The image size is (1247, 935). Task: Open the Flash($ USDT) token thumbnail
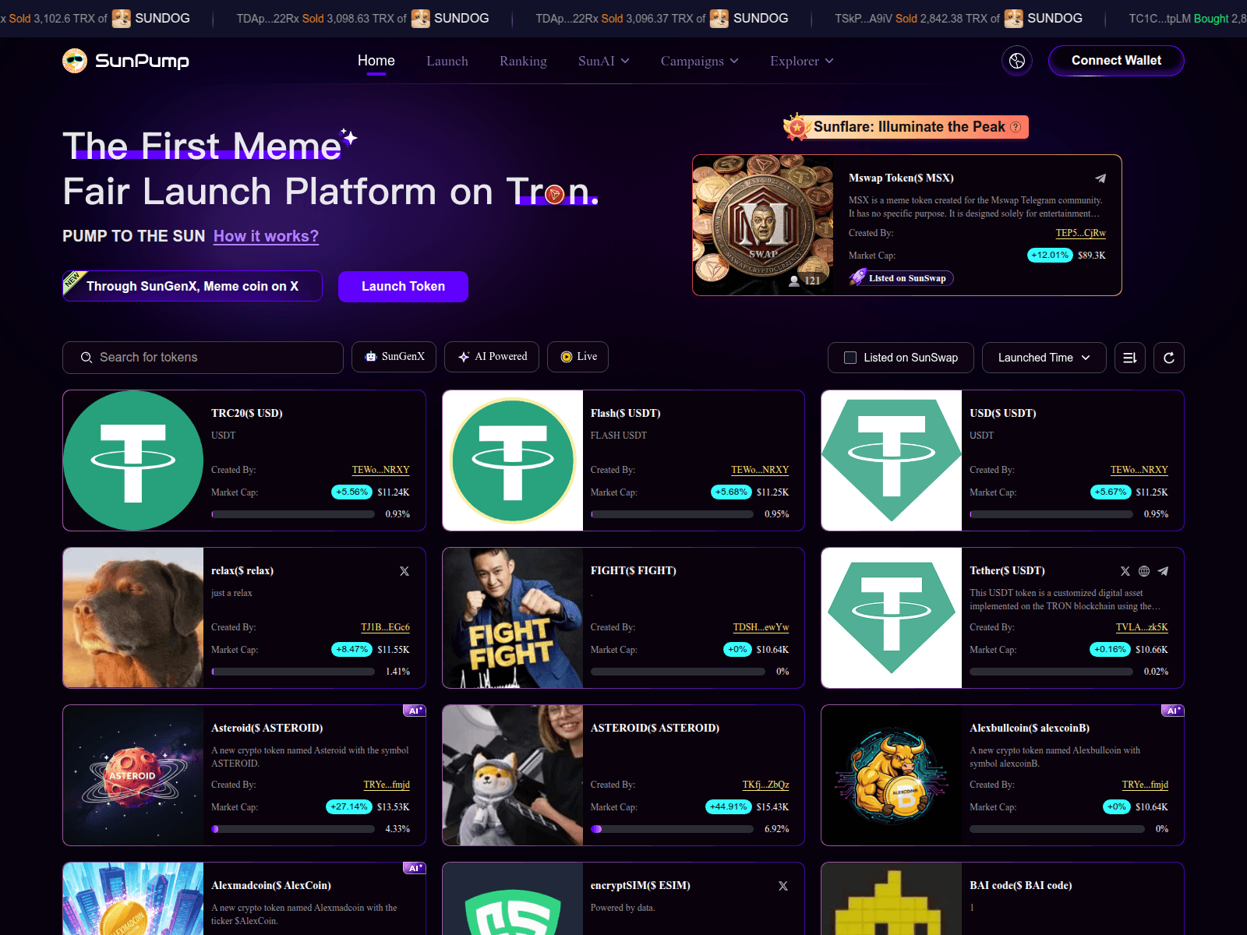point(513,460)
